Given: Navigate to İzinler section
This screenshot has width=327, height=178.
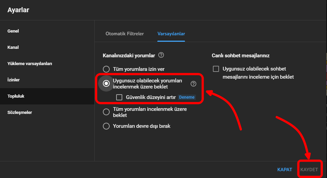Looking at the screenshot, I should [14, 80].
